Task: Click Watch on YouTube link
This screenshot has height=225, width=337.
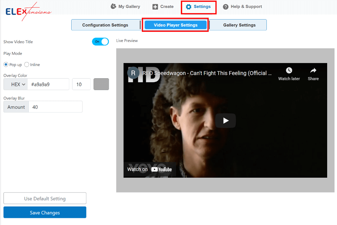Action: click(x=150, y=169)
